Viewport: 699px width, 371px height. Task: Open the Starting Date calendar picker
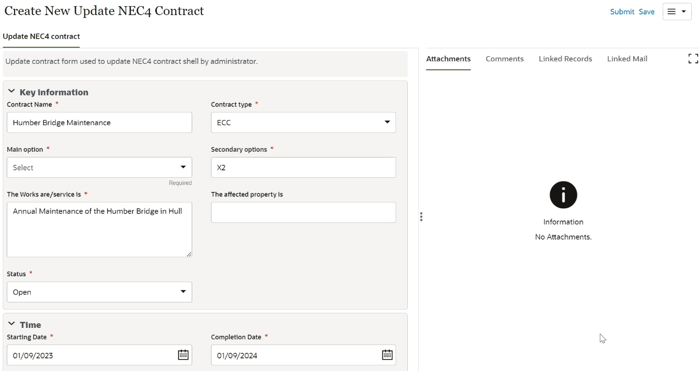coord(183,355)
